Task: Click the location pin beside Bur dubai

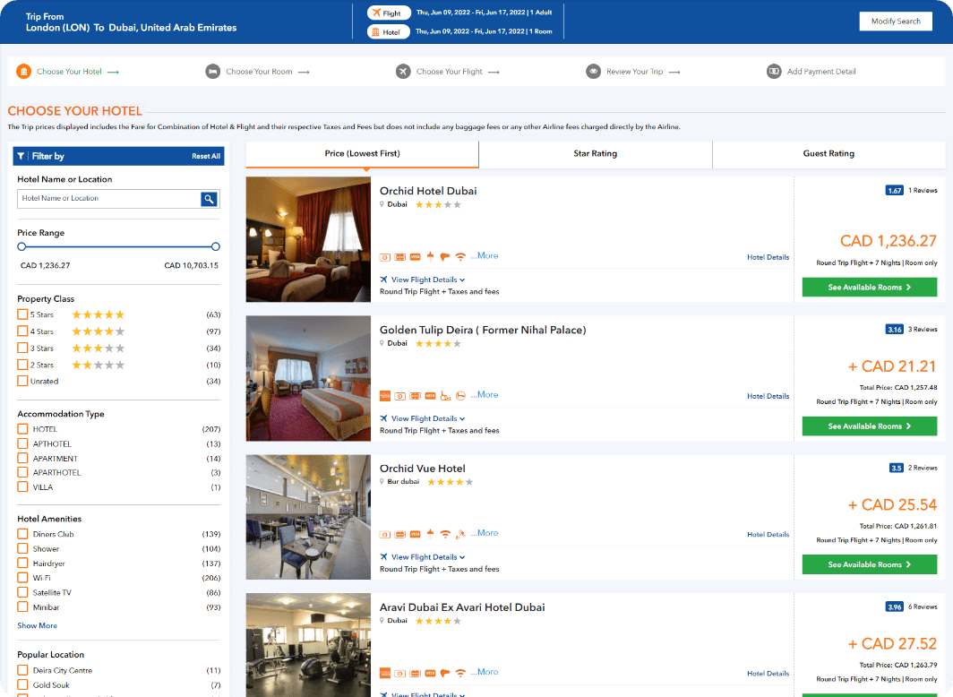Action: tap(382, 482)
